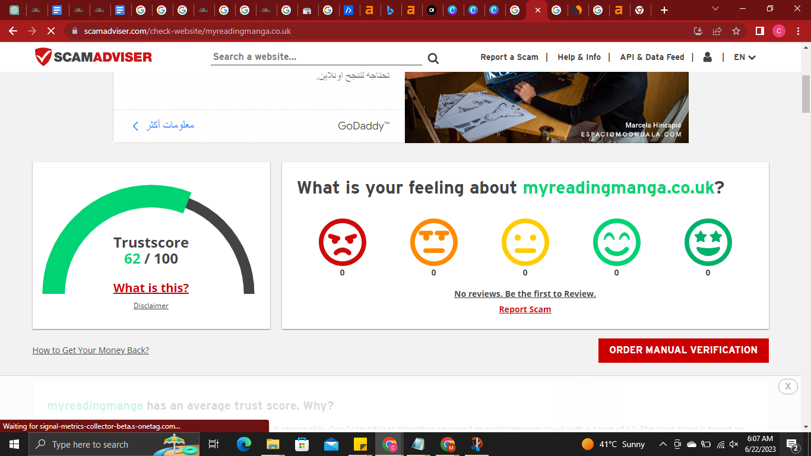Click the page vertical scrollbar thumb

tap(806, 94)
